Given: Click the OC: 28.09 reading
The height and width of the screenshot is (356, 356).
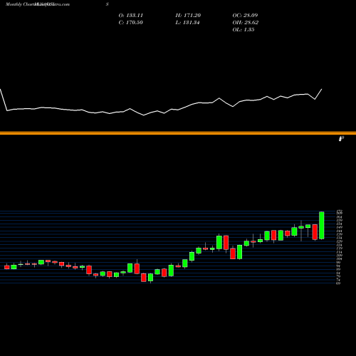Looking at the screenshot, I should coord(245,16).
